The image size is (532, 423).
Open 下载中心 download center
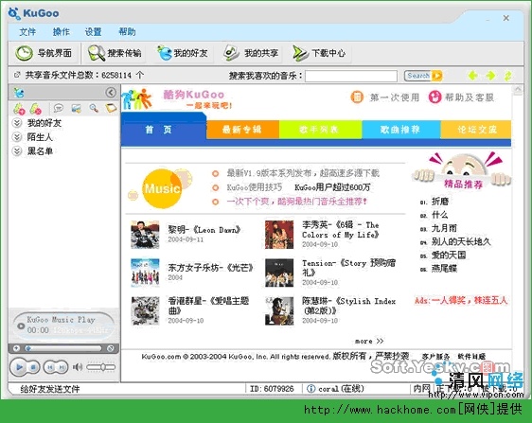pos(319,53)
